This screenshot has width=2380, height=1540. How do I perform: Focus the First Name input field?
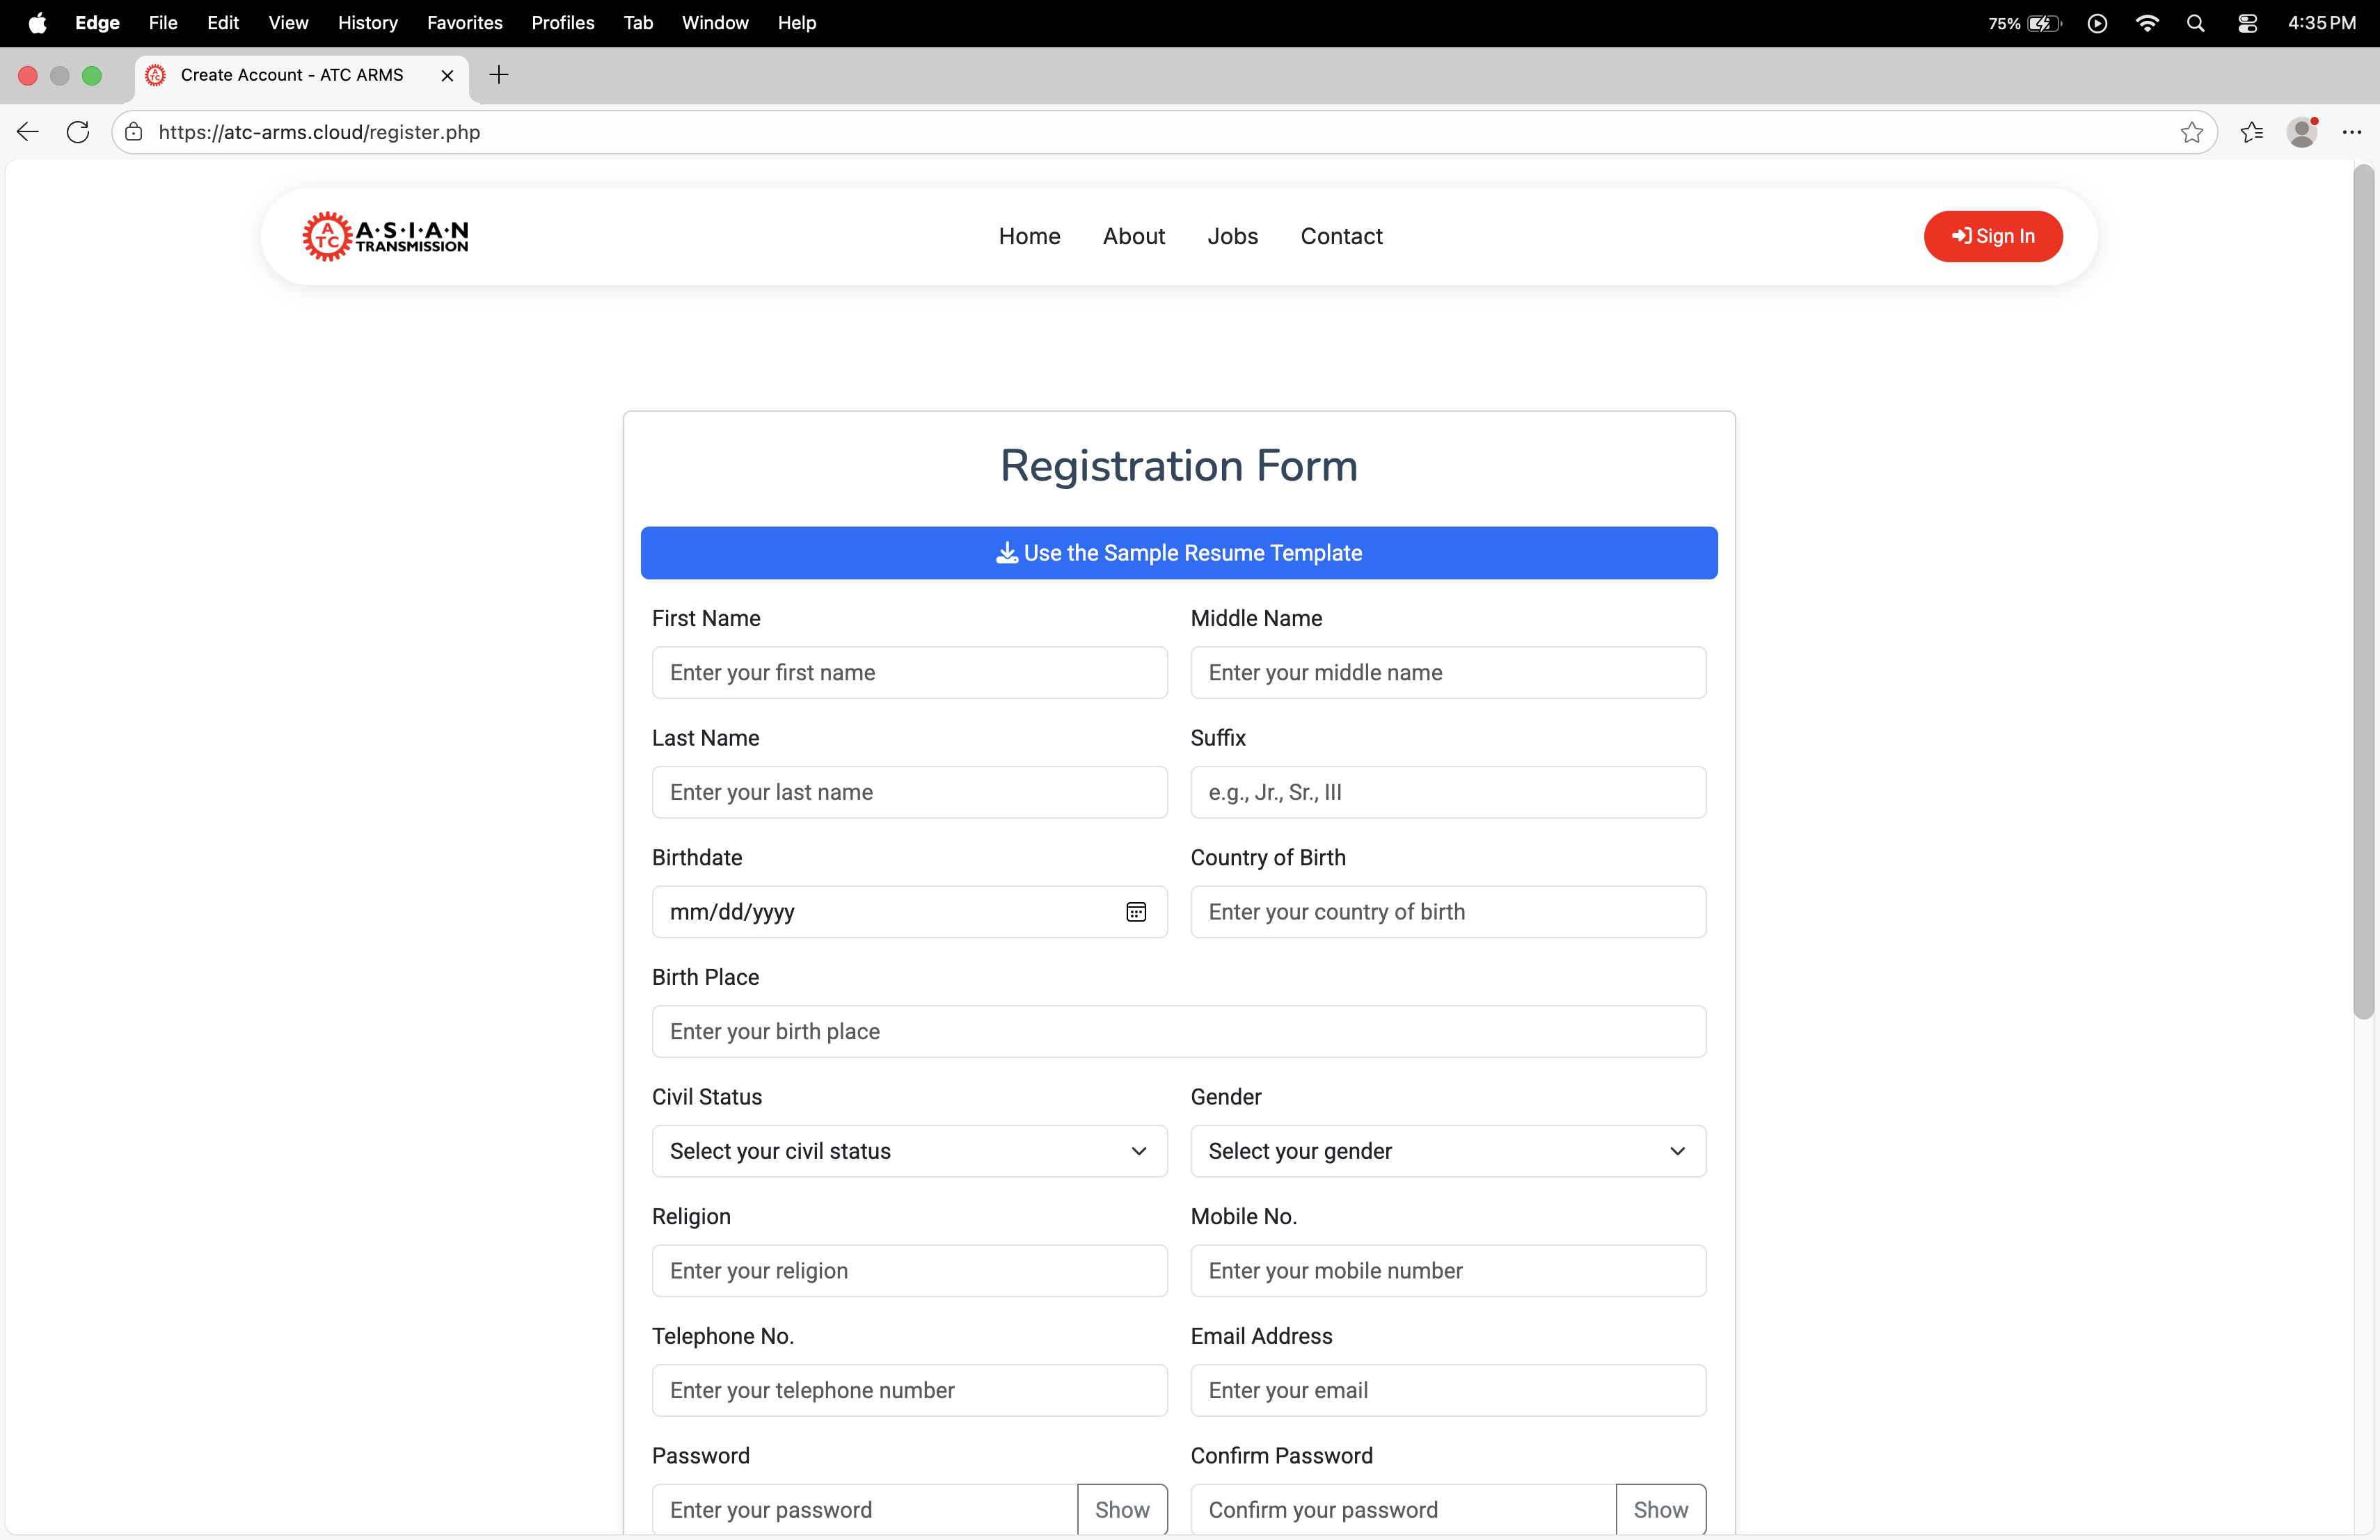(x=909, y=673)
